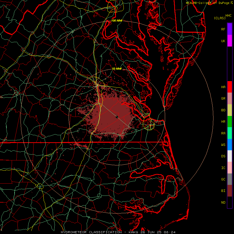Image resolution: width=234 pixels, height=234 pixels.
Task: Pick the RA light-green legend swatch
Action: point(230,133)
